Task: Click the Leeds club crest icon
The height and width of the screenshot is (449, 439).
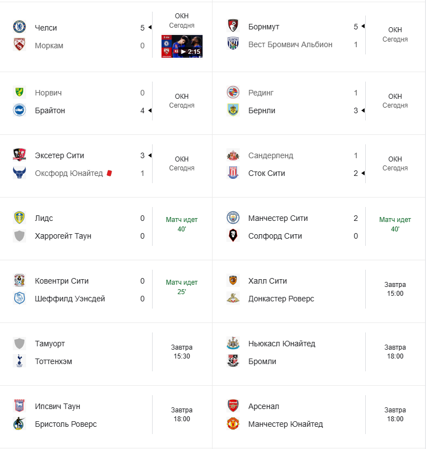Action: pos(19,218)
